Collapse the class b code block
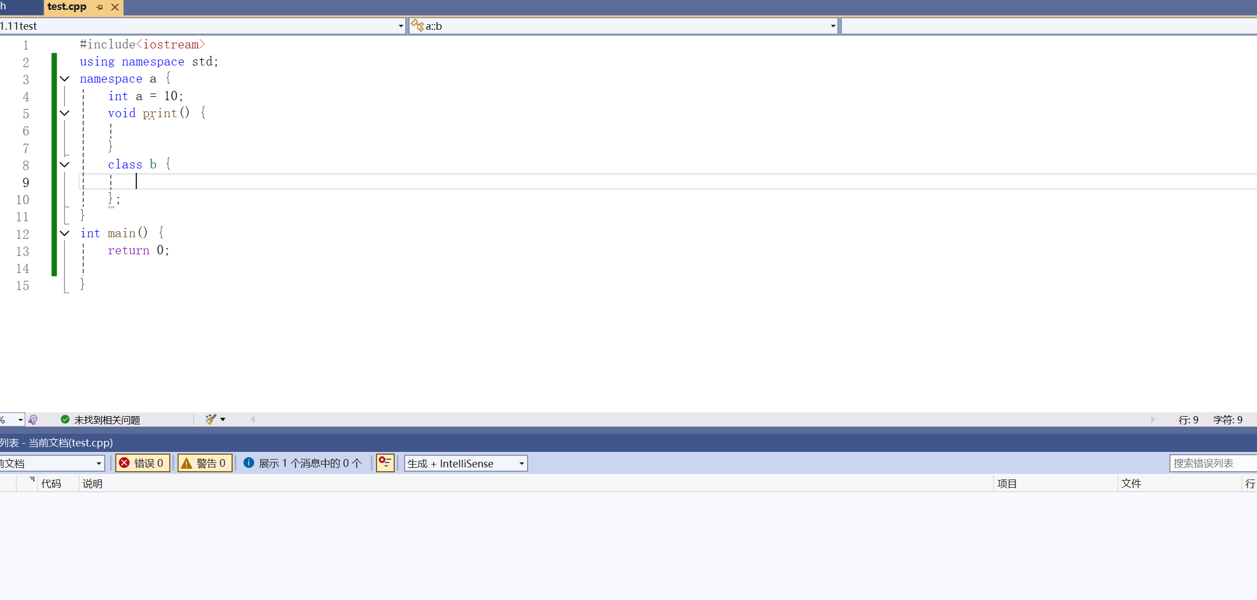 (65, 165)
